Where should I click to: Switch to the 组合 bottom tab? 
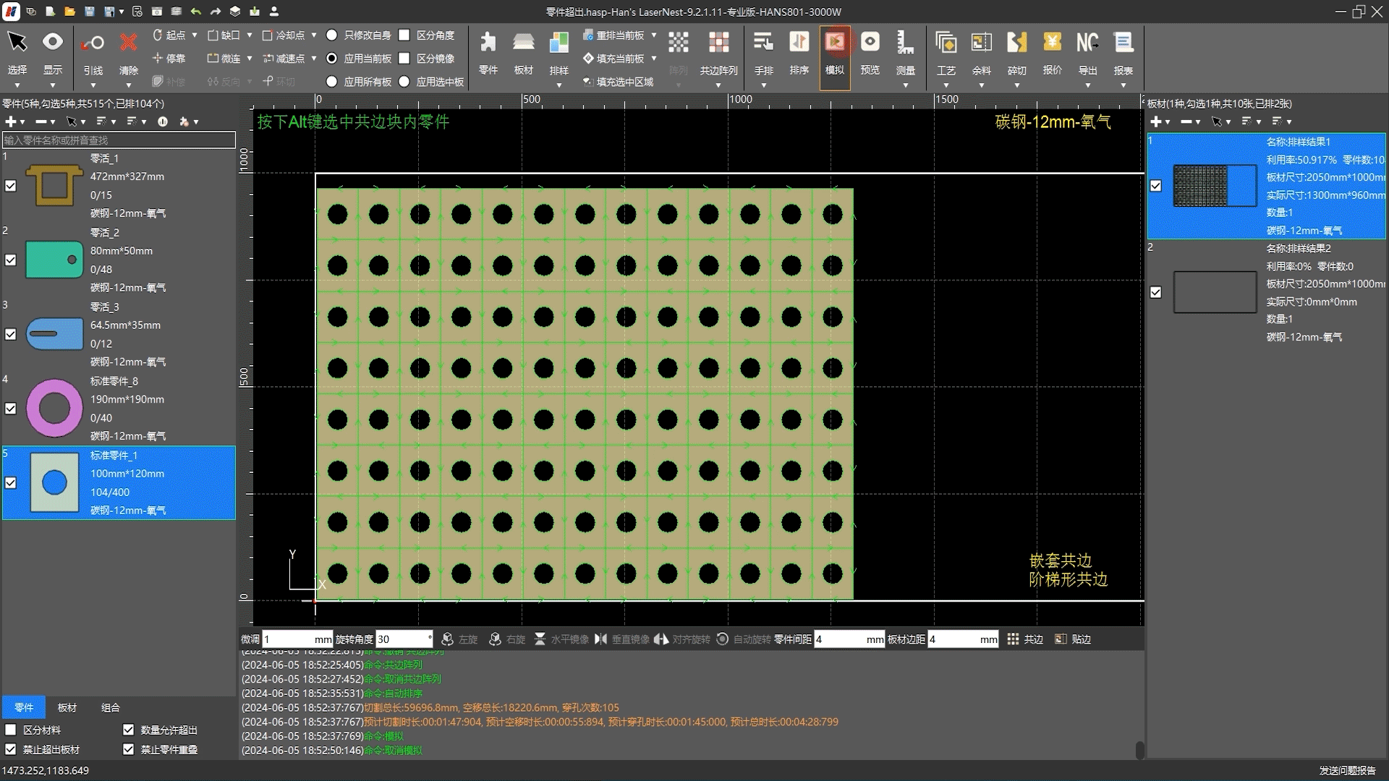(x=110, y=707)
